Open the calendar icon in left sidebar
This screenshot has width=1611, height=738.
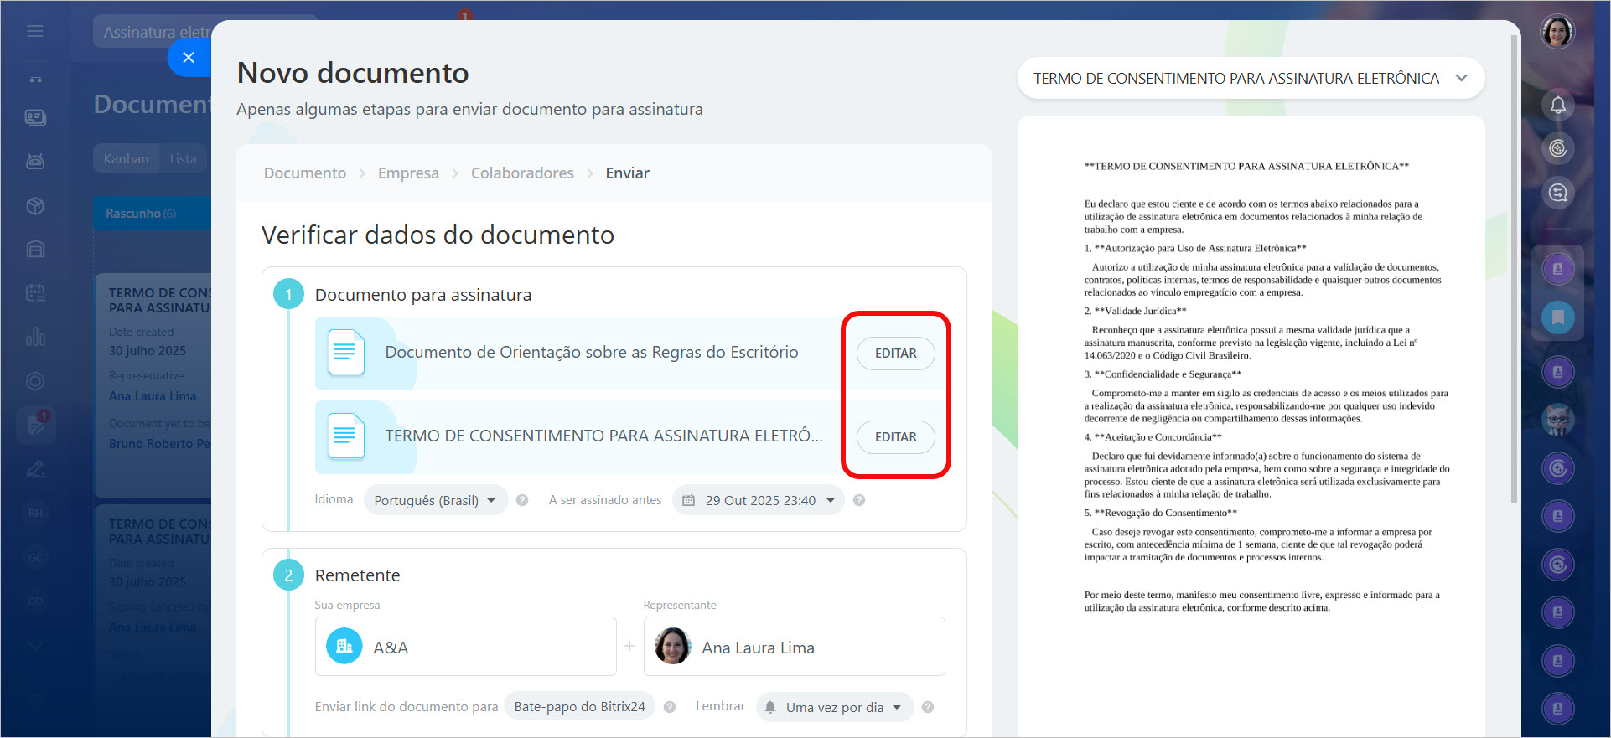pyautogui.click(x=35, y=293)
